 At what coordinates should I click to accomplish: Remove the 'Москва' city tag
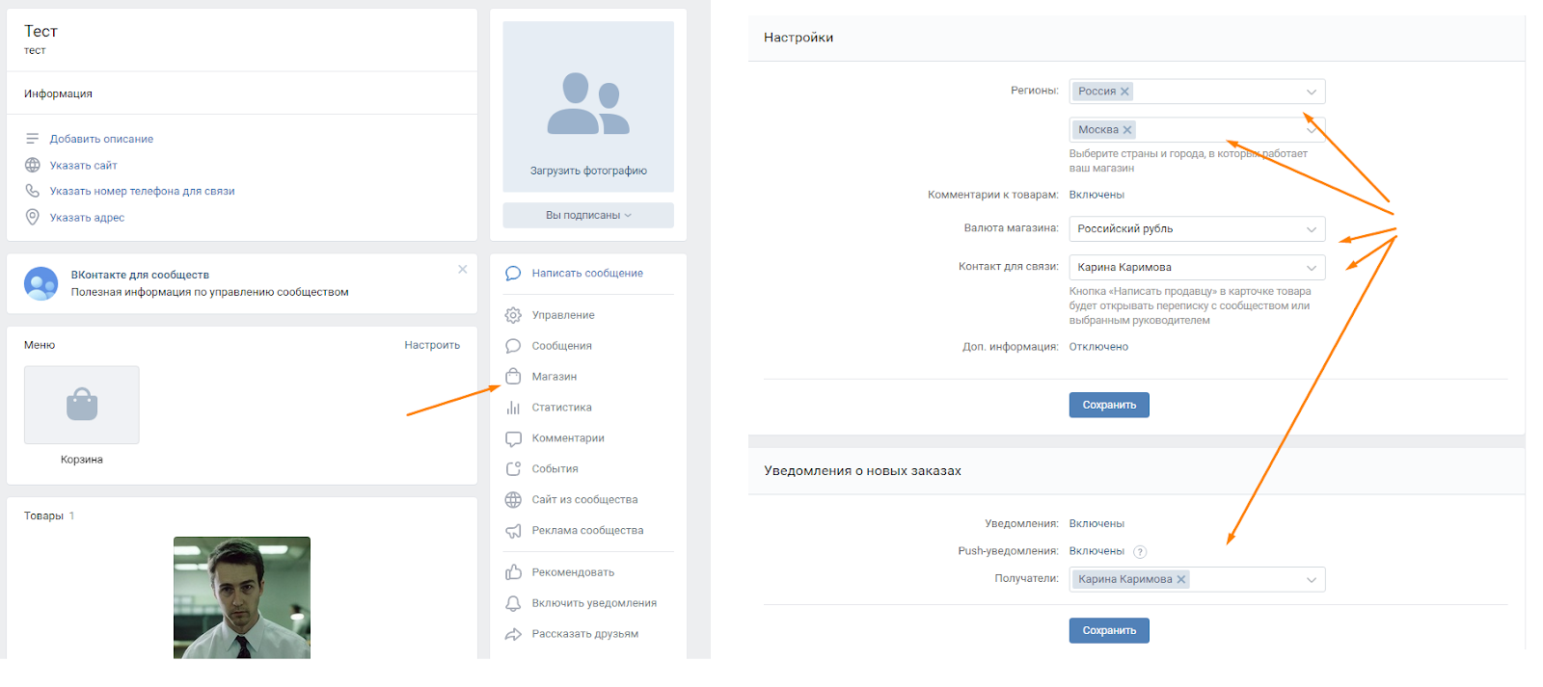click(1127, 130)
